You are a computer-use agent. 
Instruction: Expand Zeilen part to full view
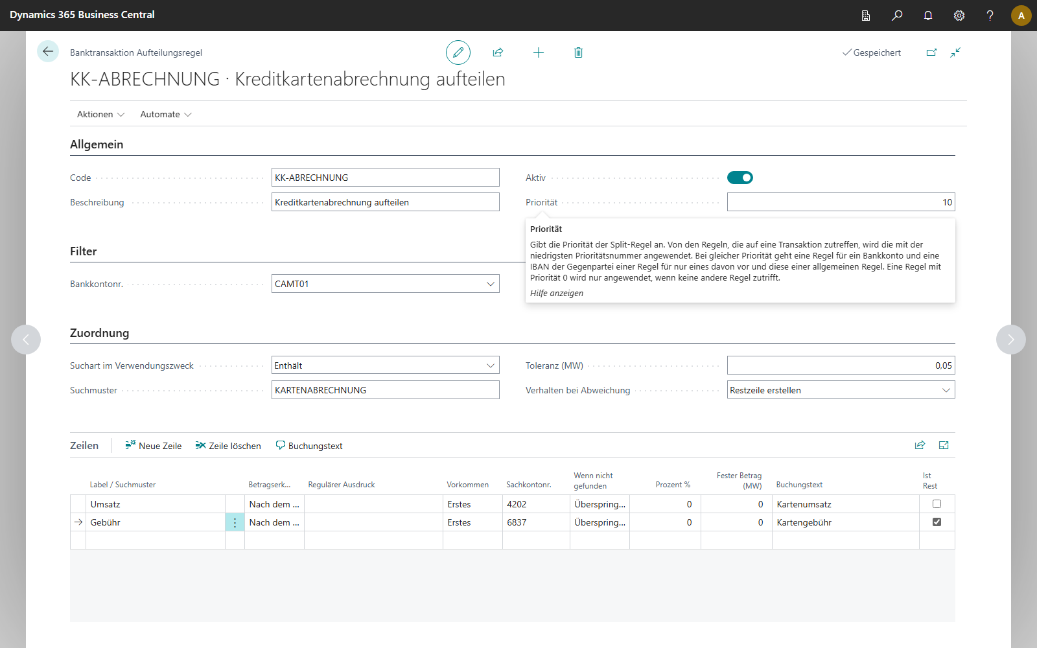tap(944, 445)
